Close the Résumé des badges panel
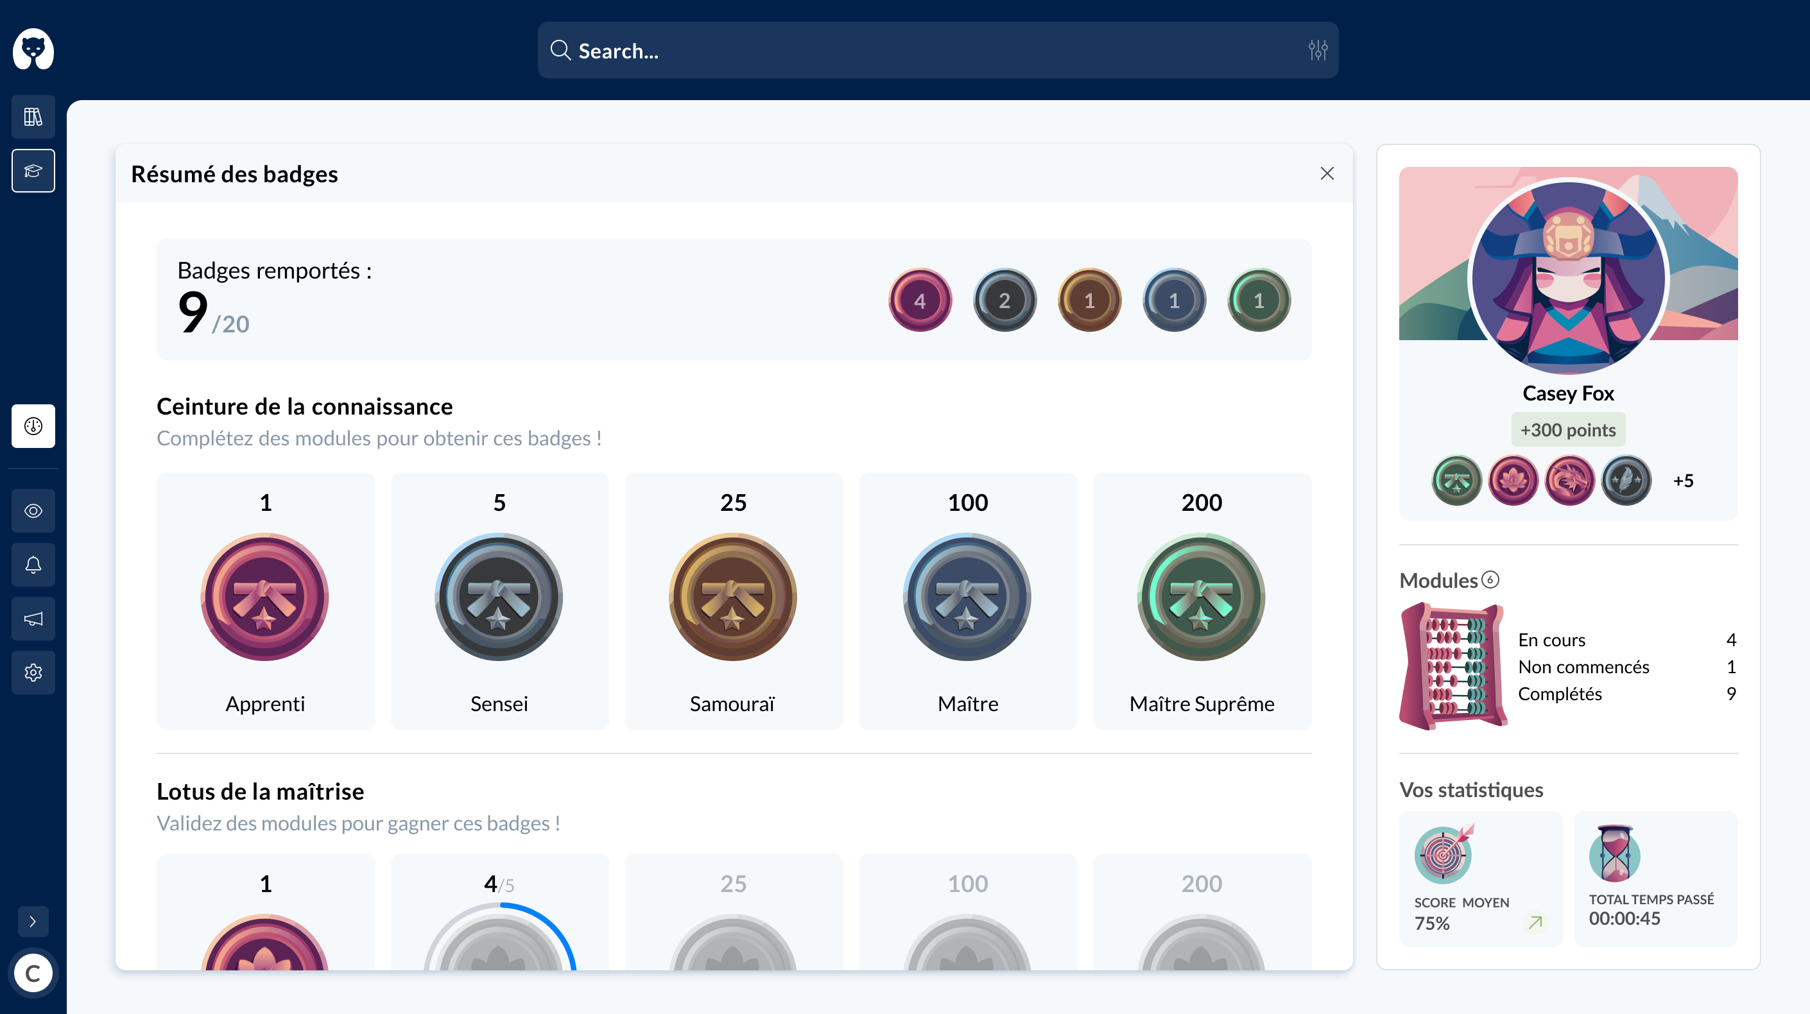The image size is (1810, 1014). [1327, 173]
